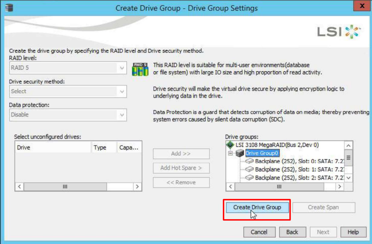Click the Slot 1 drive icon
This screenshot has height=244, width=372.
click(x=250, y=169)
